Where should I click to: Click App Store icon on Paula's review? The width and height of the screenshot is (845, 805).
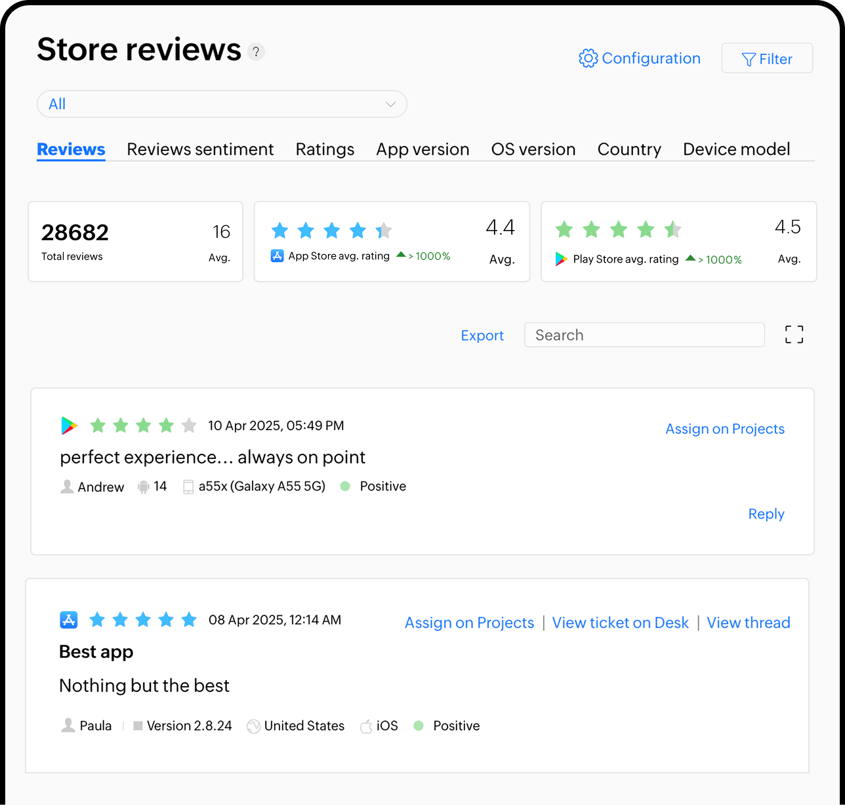[69, 620]
